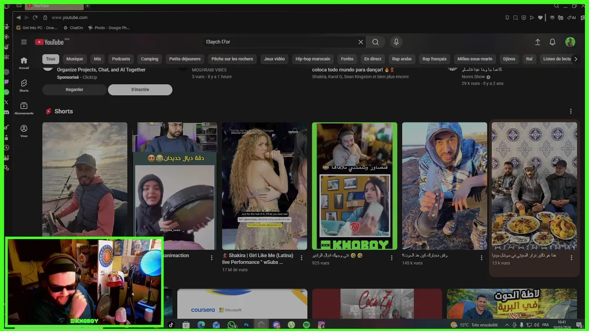Click the magnifier search button
Screen dimensions: 589x331
click(375, 42)
